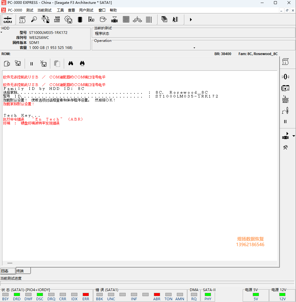This screenshot has width=296, height=302.
Task: Open the 窗口 menu
Action: tap(102, 10)
